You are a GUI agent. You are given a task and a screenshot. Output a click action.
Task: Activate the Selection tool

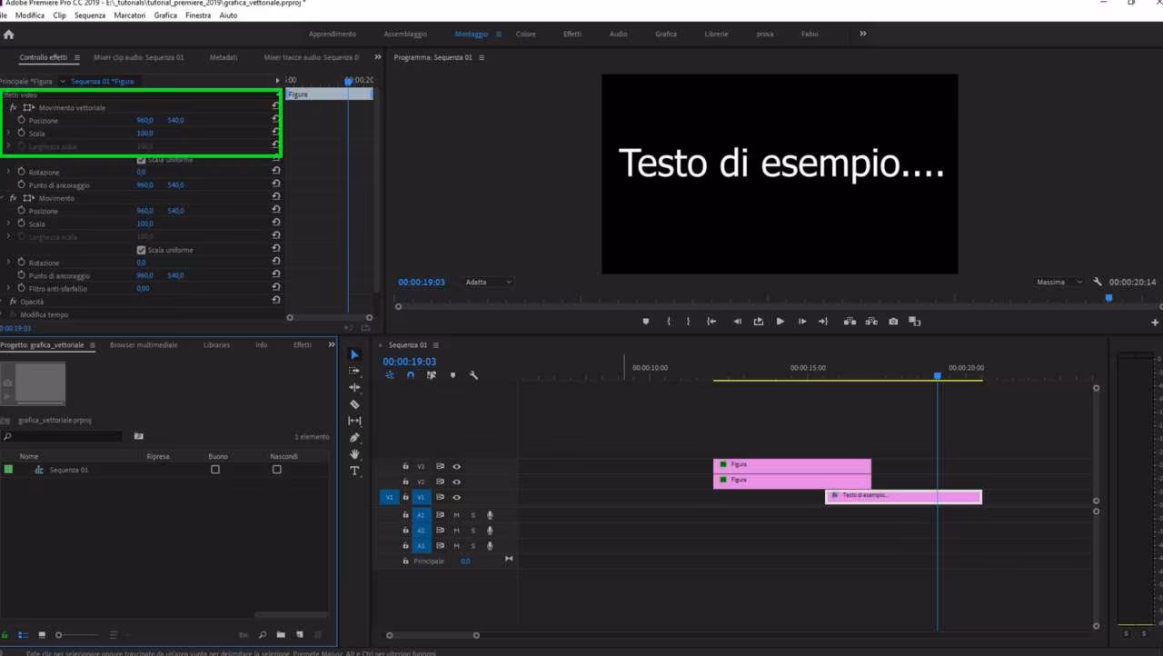tap(355, 353)
